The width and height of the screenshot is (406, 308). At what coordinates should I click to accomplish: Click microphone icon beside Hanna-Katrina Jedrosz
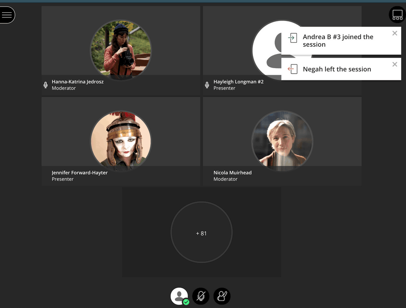point(46,85)
